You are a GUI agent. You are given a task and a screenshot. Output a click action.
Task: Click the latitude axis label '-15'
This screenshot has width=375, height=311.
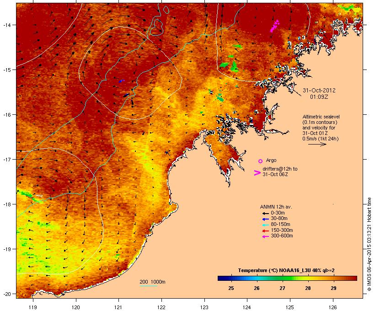(6, 70)
